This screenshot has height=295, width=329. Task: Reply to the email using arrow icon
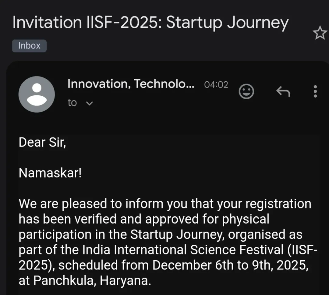coord(283,91)
